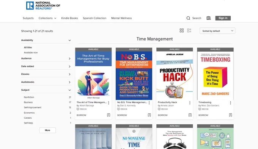Open options menu for No B.S. Time Management
Viewport: 258px width, 149px height.
pos(149,103)
